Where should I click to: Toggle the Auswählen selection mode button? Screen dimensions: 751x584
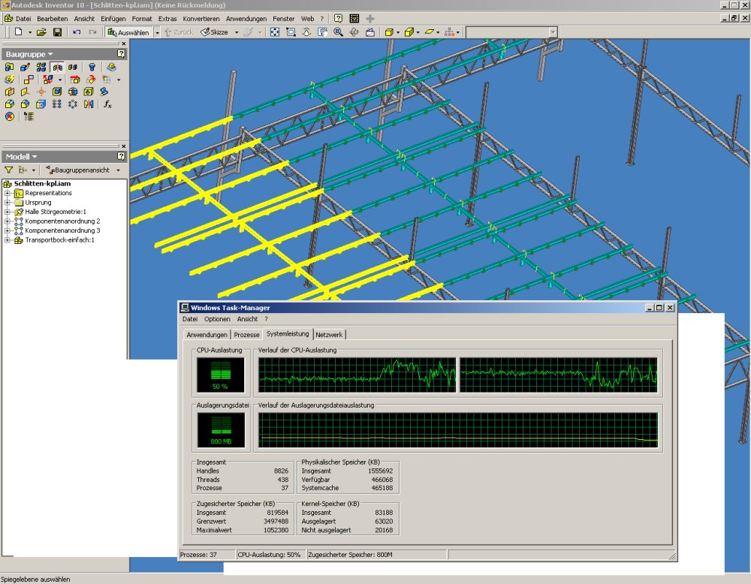pos(128,32)
